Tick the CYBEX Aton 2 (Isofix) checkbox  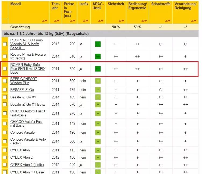(5, 165)
